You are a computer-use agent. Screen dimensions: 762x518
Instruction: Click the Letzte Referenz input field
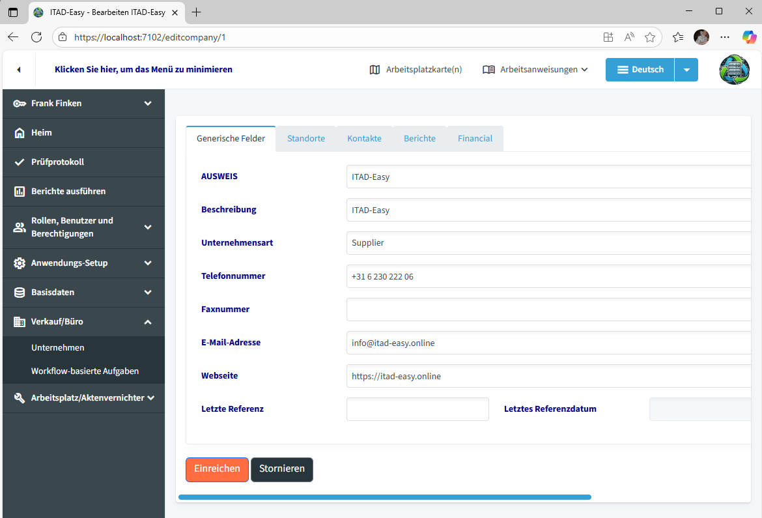[x=417, y=409]
